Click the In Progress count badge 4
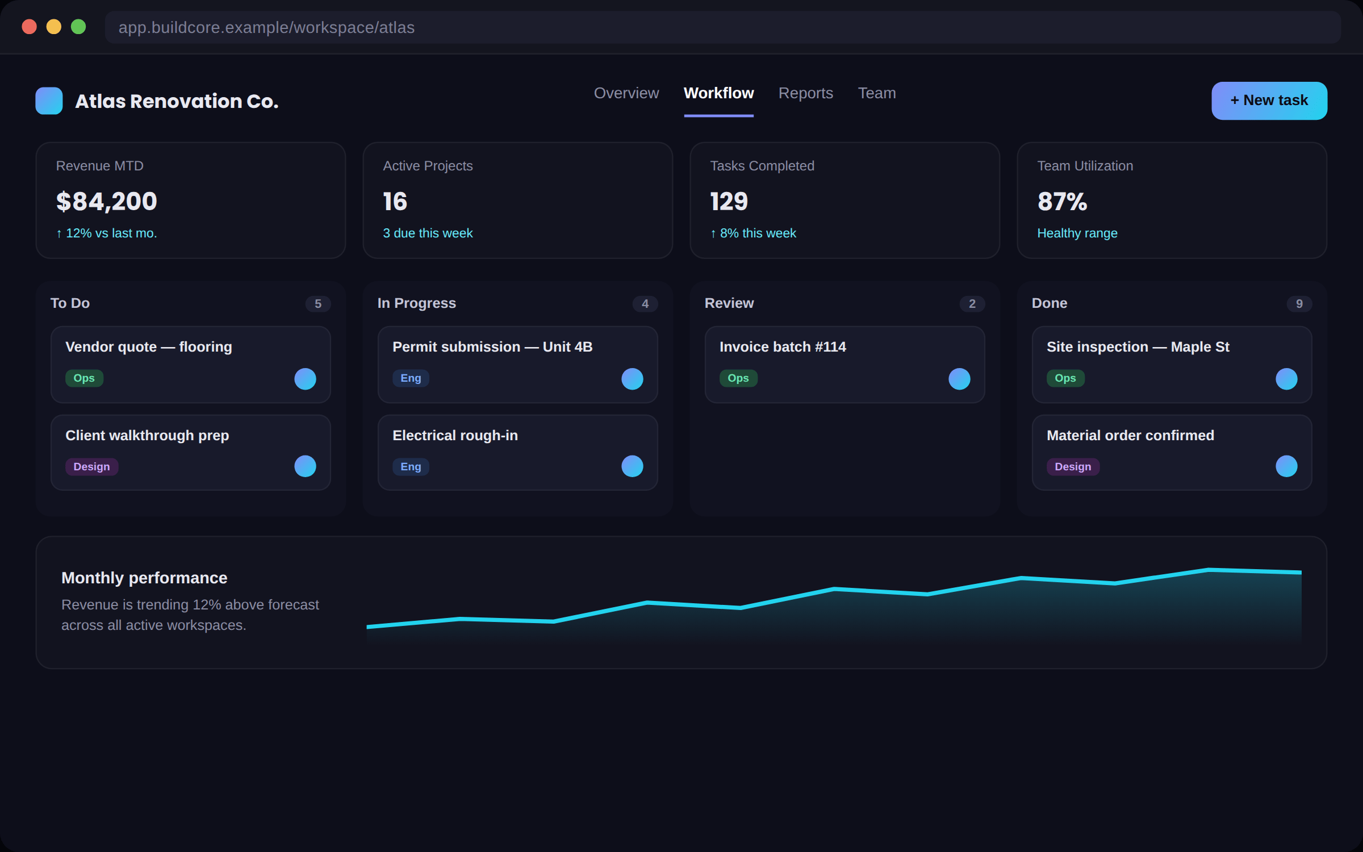1363x852 pixels. (645, 304)
